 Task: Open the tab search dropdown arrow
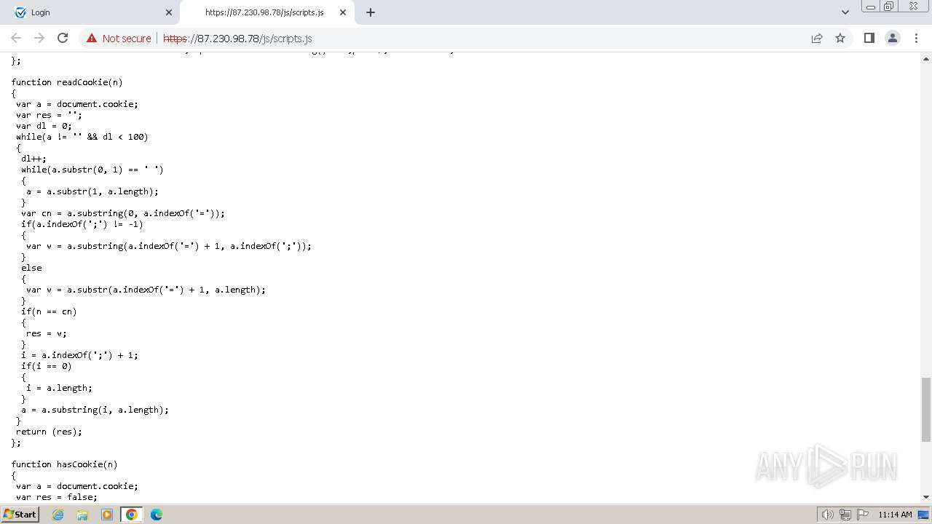pyautogui.click(x=845, y=12)
